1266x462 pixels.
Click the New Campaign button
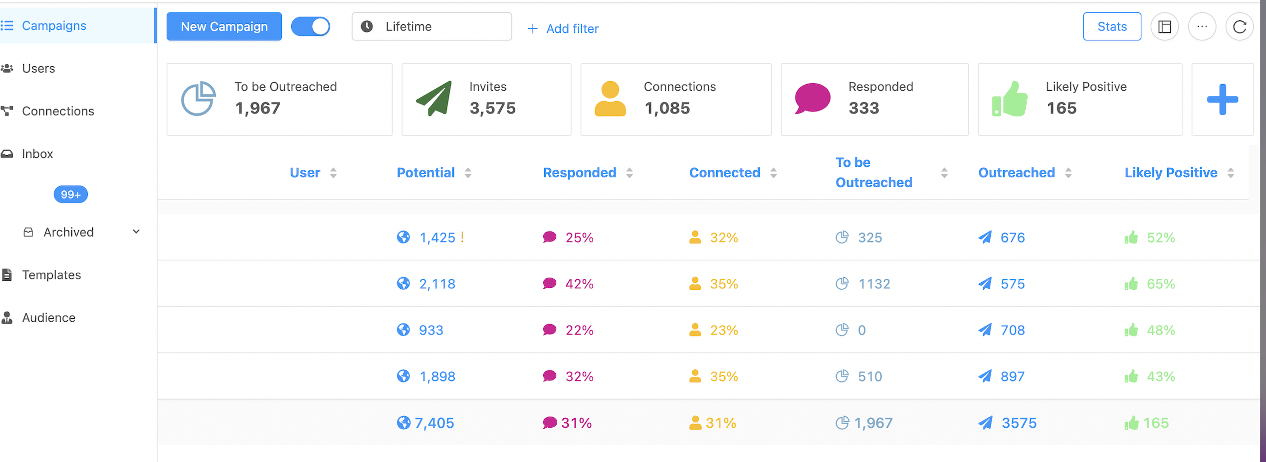[224, 27]
